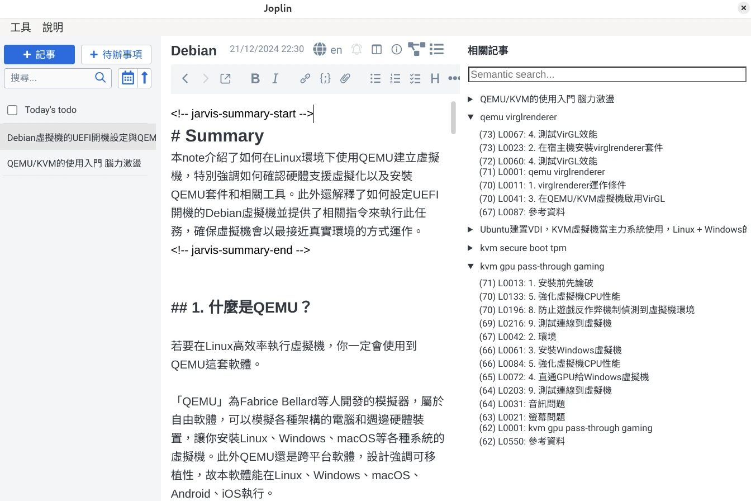
Task: Click inside the Semantic search field
Action: (607, 74)
